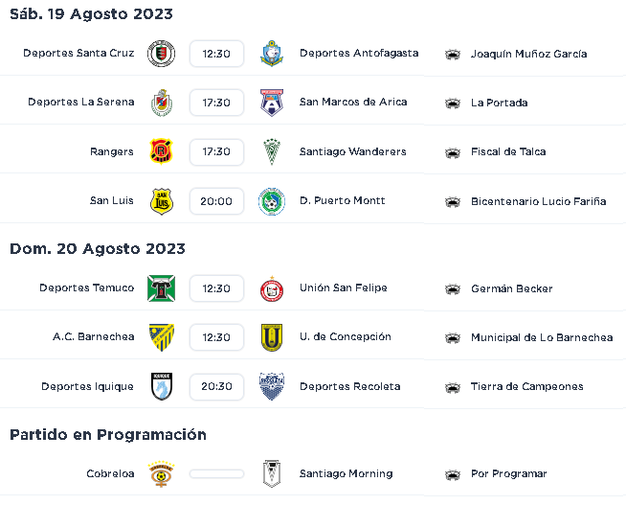Image resolution: width=626 pixels, height=505 pixels.
Task: Click the Deportes Antofagasta team badge
Action: pos(272,53)
